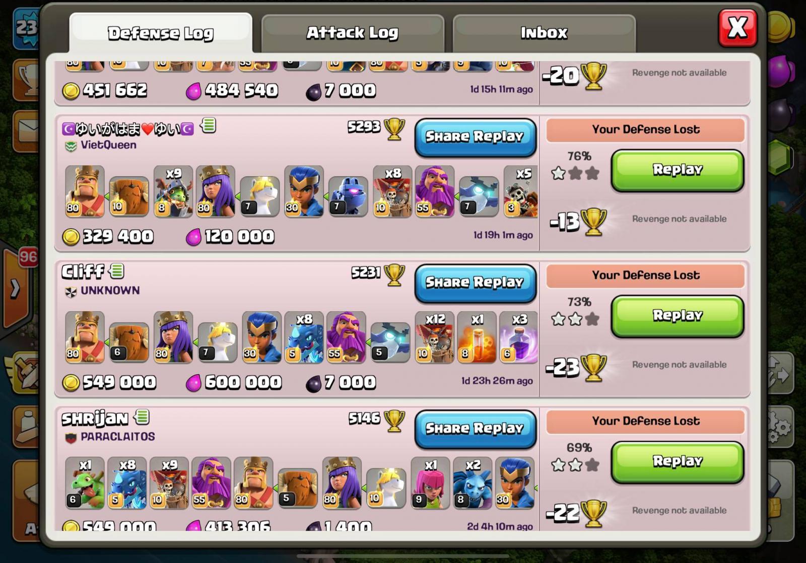Click the VietQueen clan badge
Viewport: 806px width, 563px height.
pos(71,146)
